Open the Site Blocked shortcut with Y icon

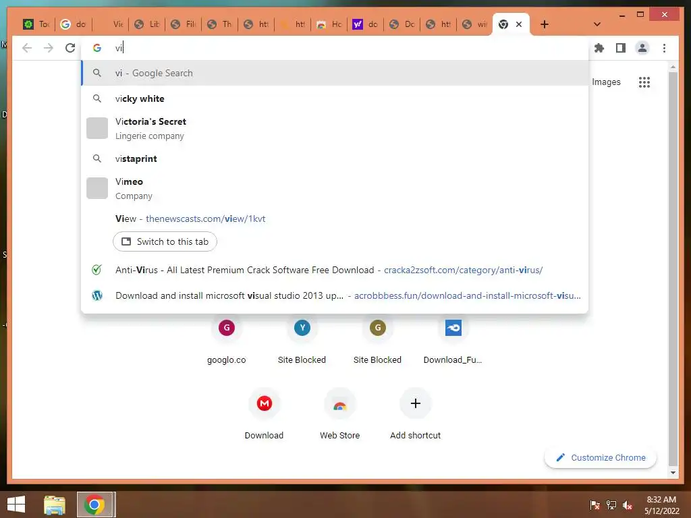pos(302,340)
